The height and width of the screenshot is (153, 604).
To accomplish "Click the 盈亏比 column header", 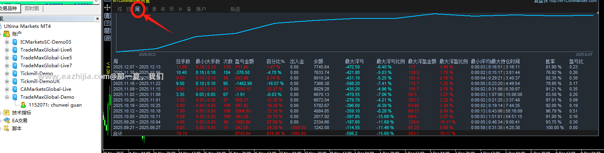I will pos(576,61).
